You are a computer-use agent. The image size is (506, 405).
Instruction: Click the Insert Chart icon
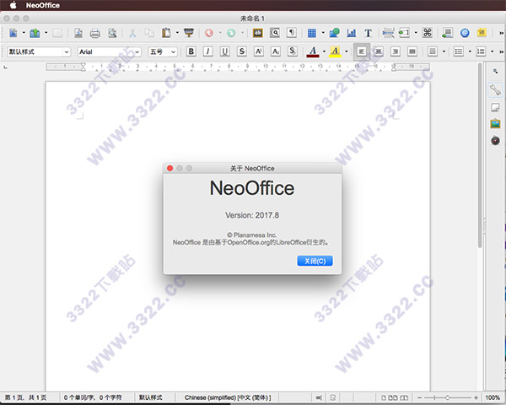(x=352, y=33)
